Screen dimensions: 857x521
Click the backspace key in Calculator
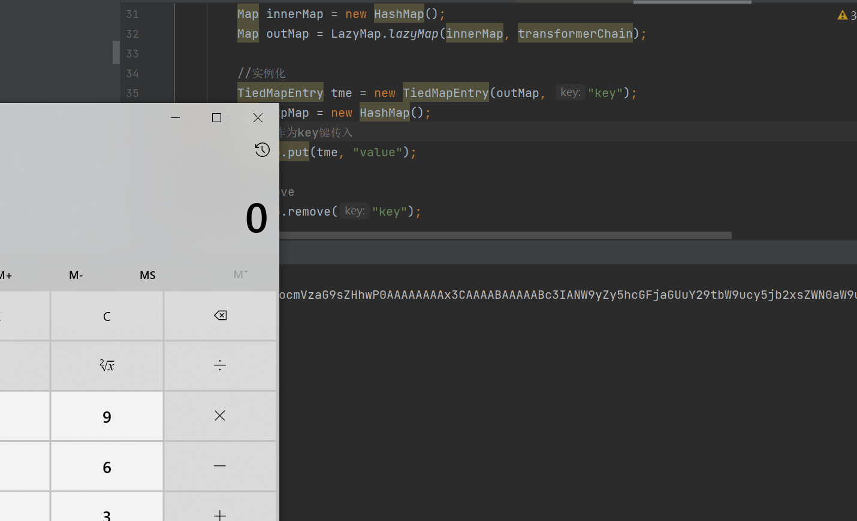coord(221,316)
